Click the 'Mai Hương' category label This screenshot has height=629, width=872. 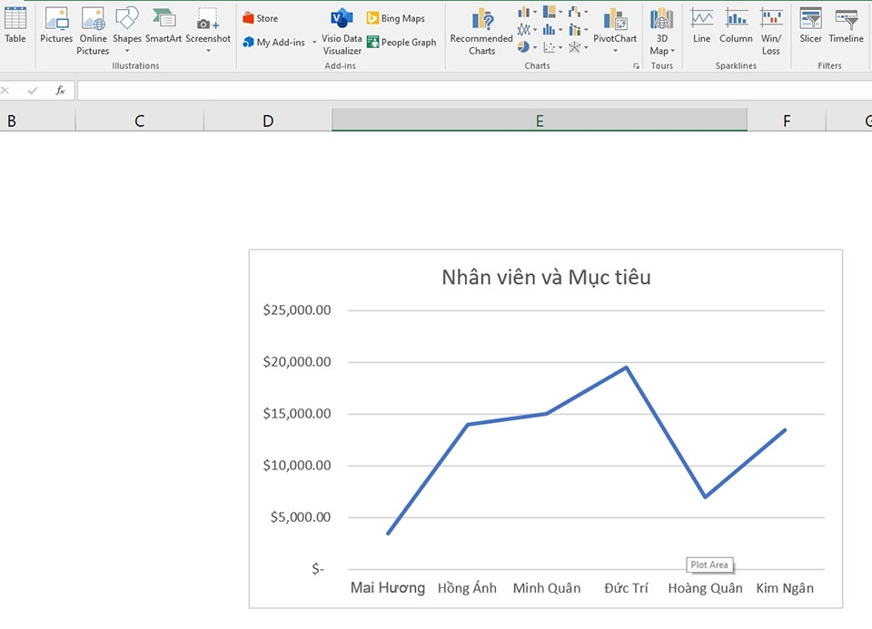[388, 588]
